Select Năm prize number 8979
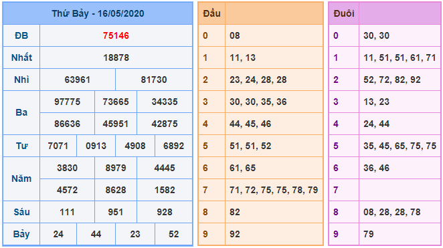Screen dimensions: 443x248 [x=116, y=168]
